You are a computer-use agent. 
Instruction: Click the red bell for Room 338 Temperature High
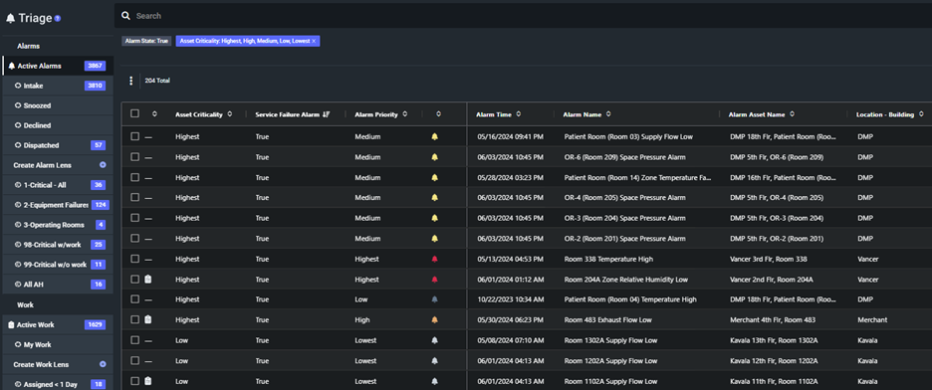(434, 259)
